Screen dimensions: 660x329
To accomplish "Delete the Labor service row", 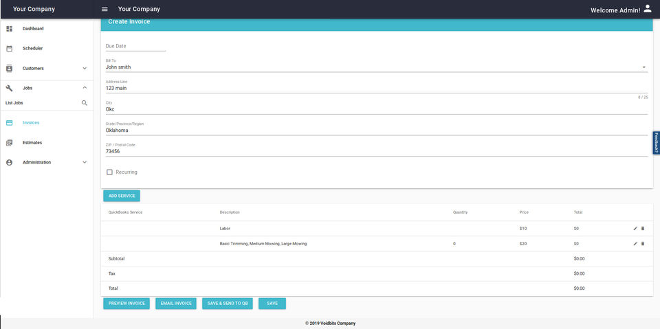I will pyautogui.click(x=643, y=229).
